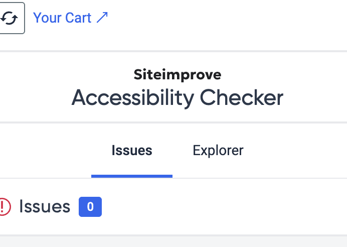This screenshot has height=247, width=347.
Task: Click the word Cart in the page link
Action: [78, 18]
